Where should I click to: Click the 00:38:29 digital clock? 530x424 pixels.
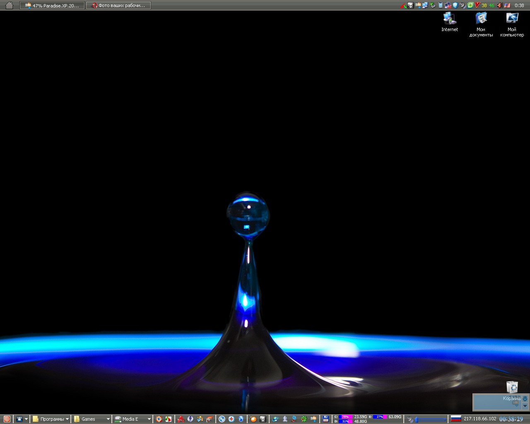click(511, 419)
